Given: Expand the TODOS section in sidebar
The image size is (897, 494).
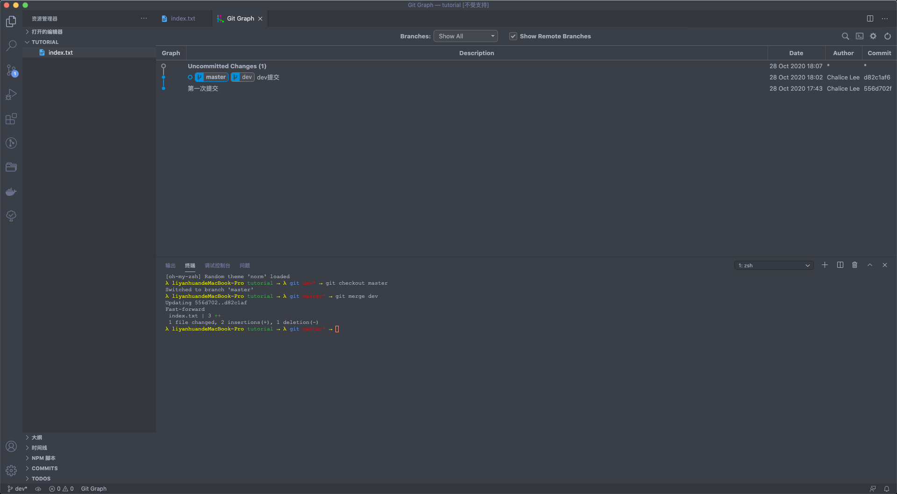Looking at the screenshot, I should pyautogui.click(x=41, y=479).
